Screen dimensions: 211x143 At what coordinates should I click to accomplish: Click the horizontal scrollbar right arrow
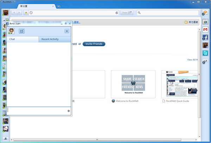pos(196,140)
